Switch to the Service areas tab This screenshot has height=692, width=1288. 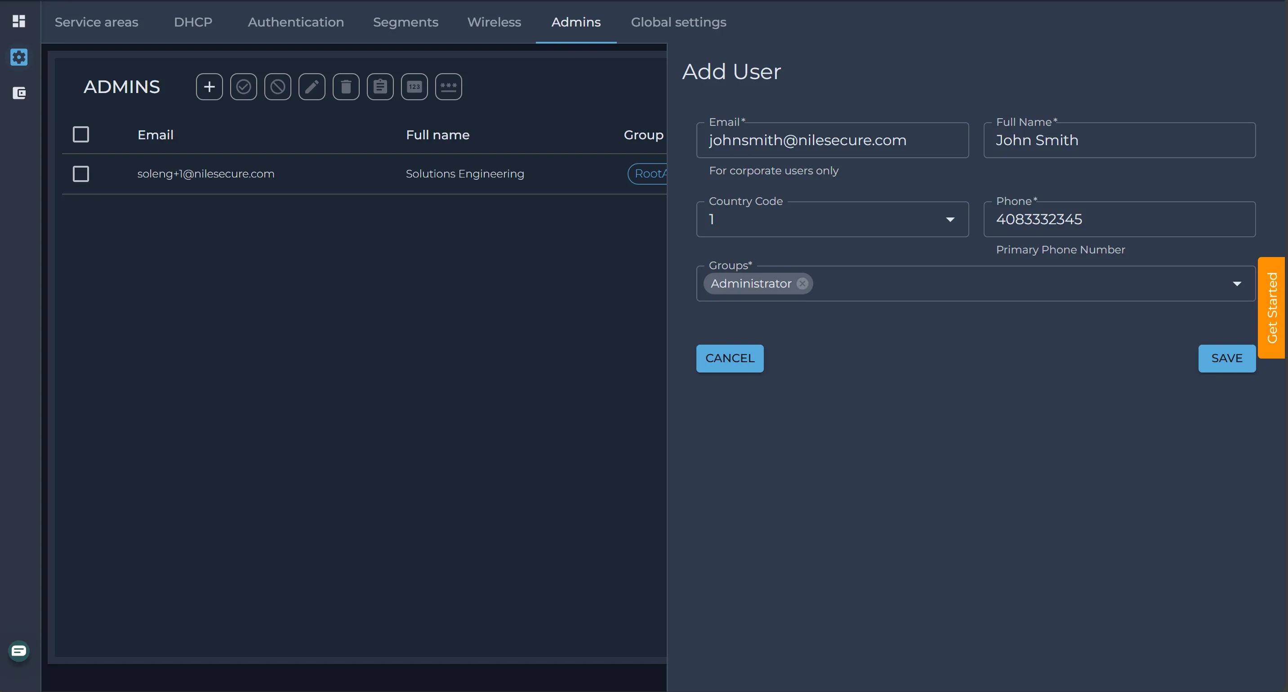(x=97, y=22)
